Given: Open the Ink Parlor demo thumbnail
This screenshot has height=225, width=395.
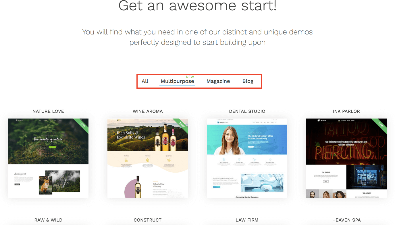Looking at the screenshot, I should coord(346,158).
